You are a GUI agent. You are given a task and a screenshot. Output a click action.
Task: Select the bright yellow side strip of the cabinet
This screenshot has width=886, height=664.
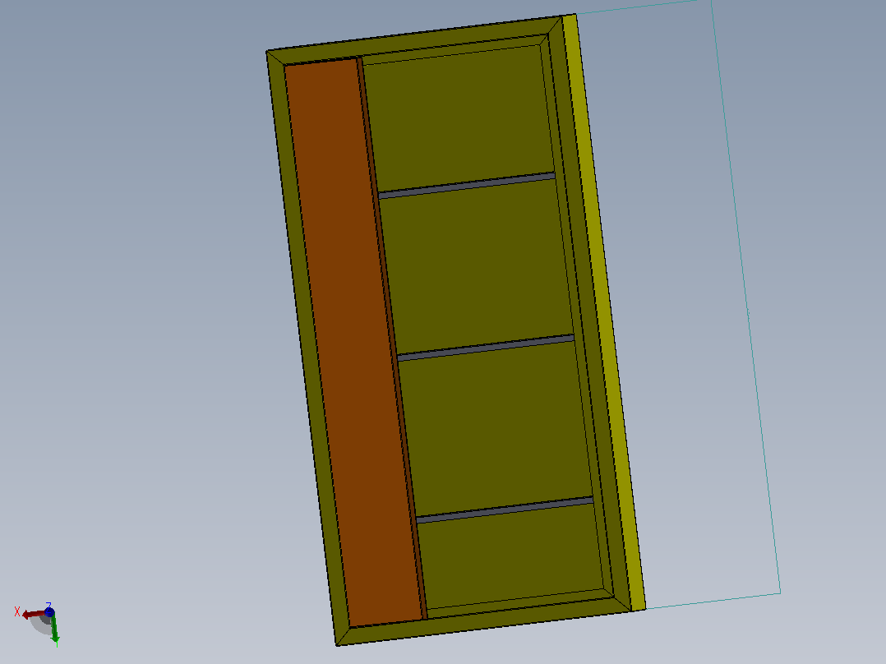click(603, 312)
